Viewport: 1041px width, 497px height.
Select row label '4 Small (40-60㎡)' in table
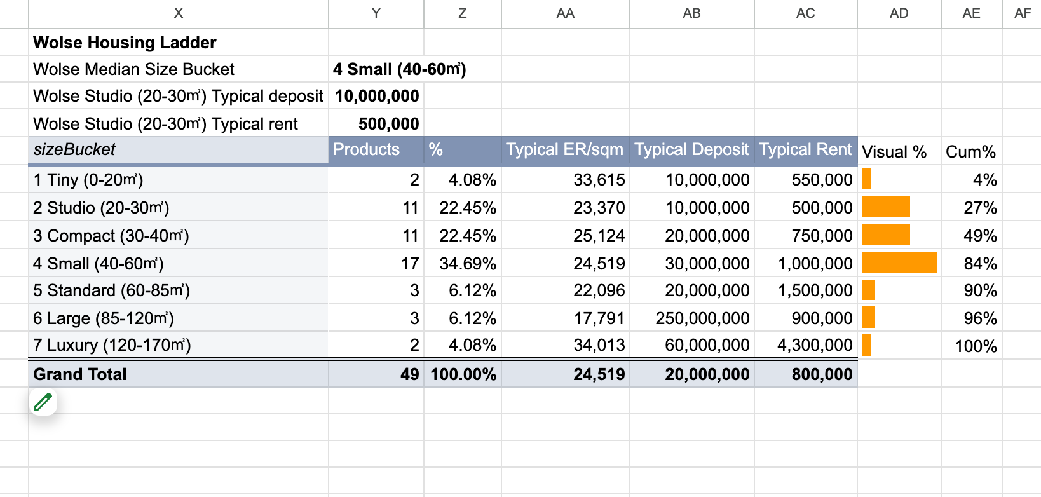[x=179, y=264]
